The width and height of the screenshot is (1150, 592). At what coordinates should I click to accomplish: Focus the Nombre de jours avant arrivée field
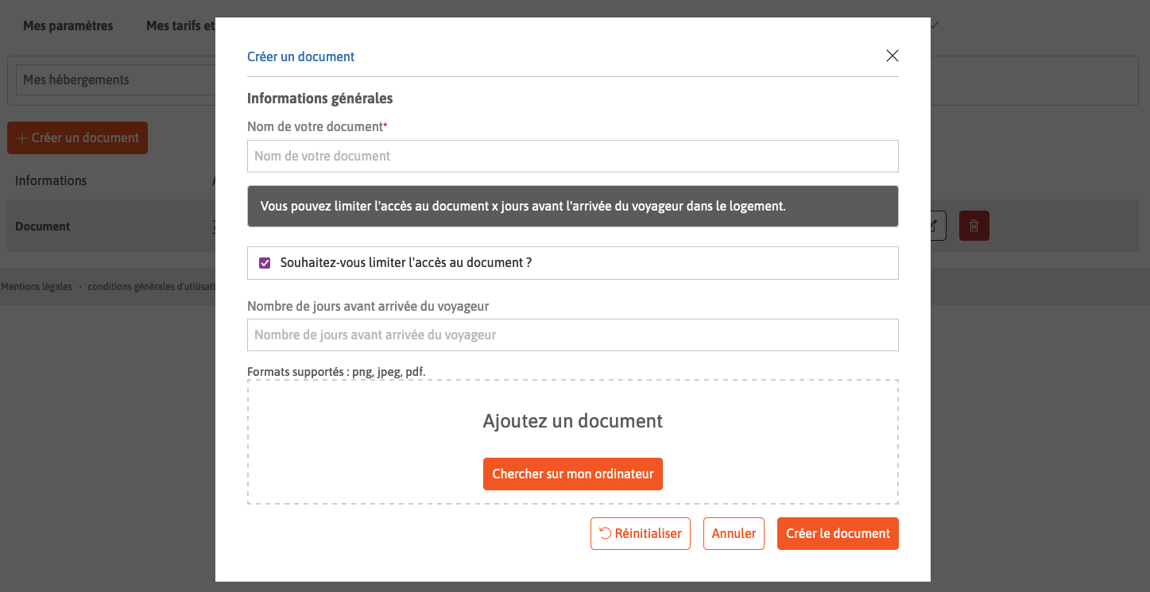coord(572,335)
